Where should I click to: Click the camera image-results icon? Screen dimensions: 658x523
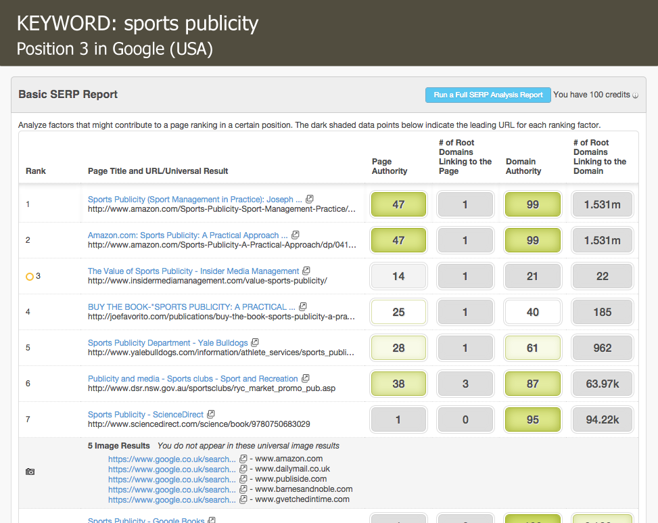tap(30, 472)
